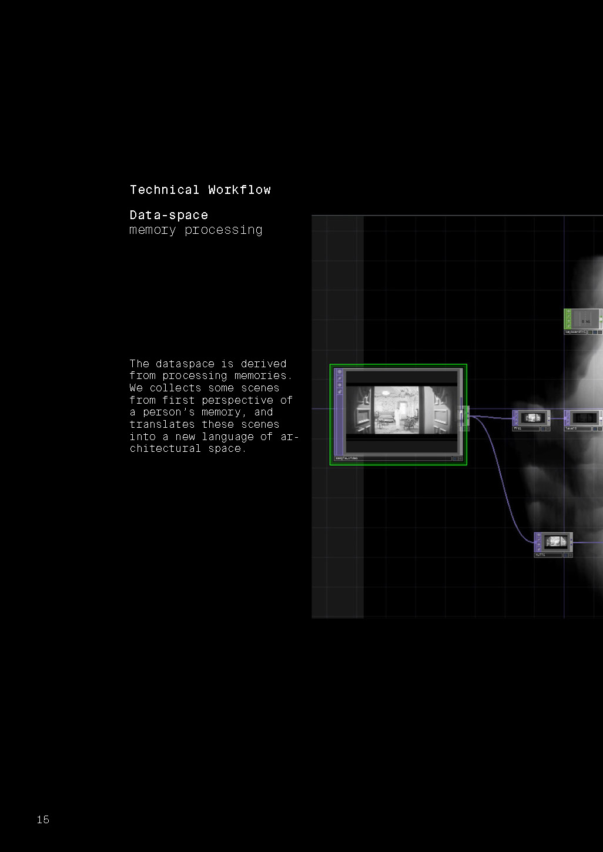Click the second flag icon on the large video node
The width and height of the screenshot is (603, 852).
339,378
